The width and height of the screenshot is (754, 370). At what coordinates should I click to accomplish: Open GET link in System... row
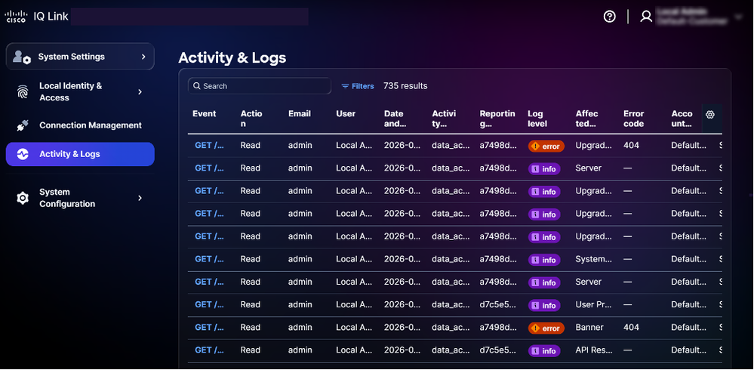tap(209, 259)
